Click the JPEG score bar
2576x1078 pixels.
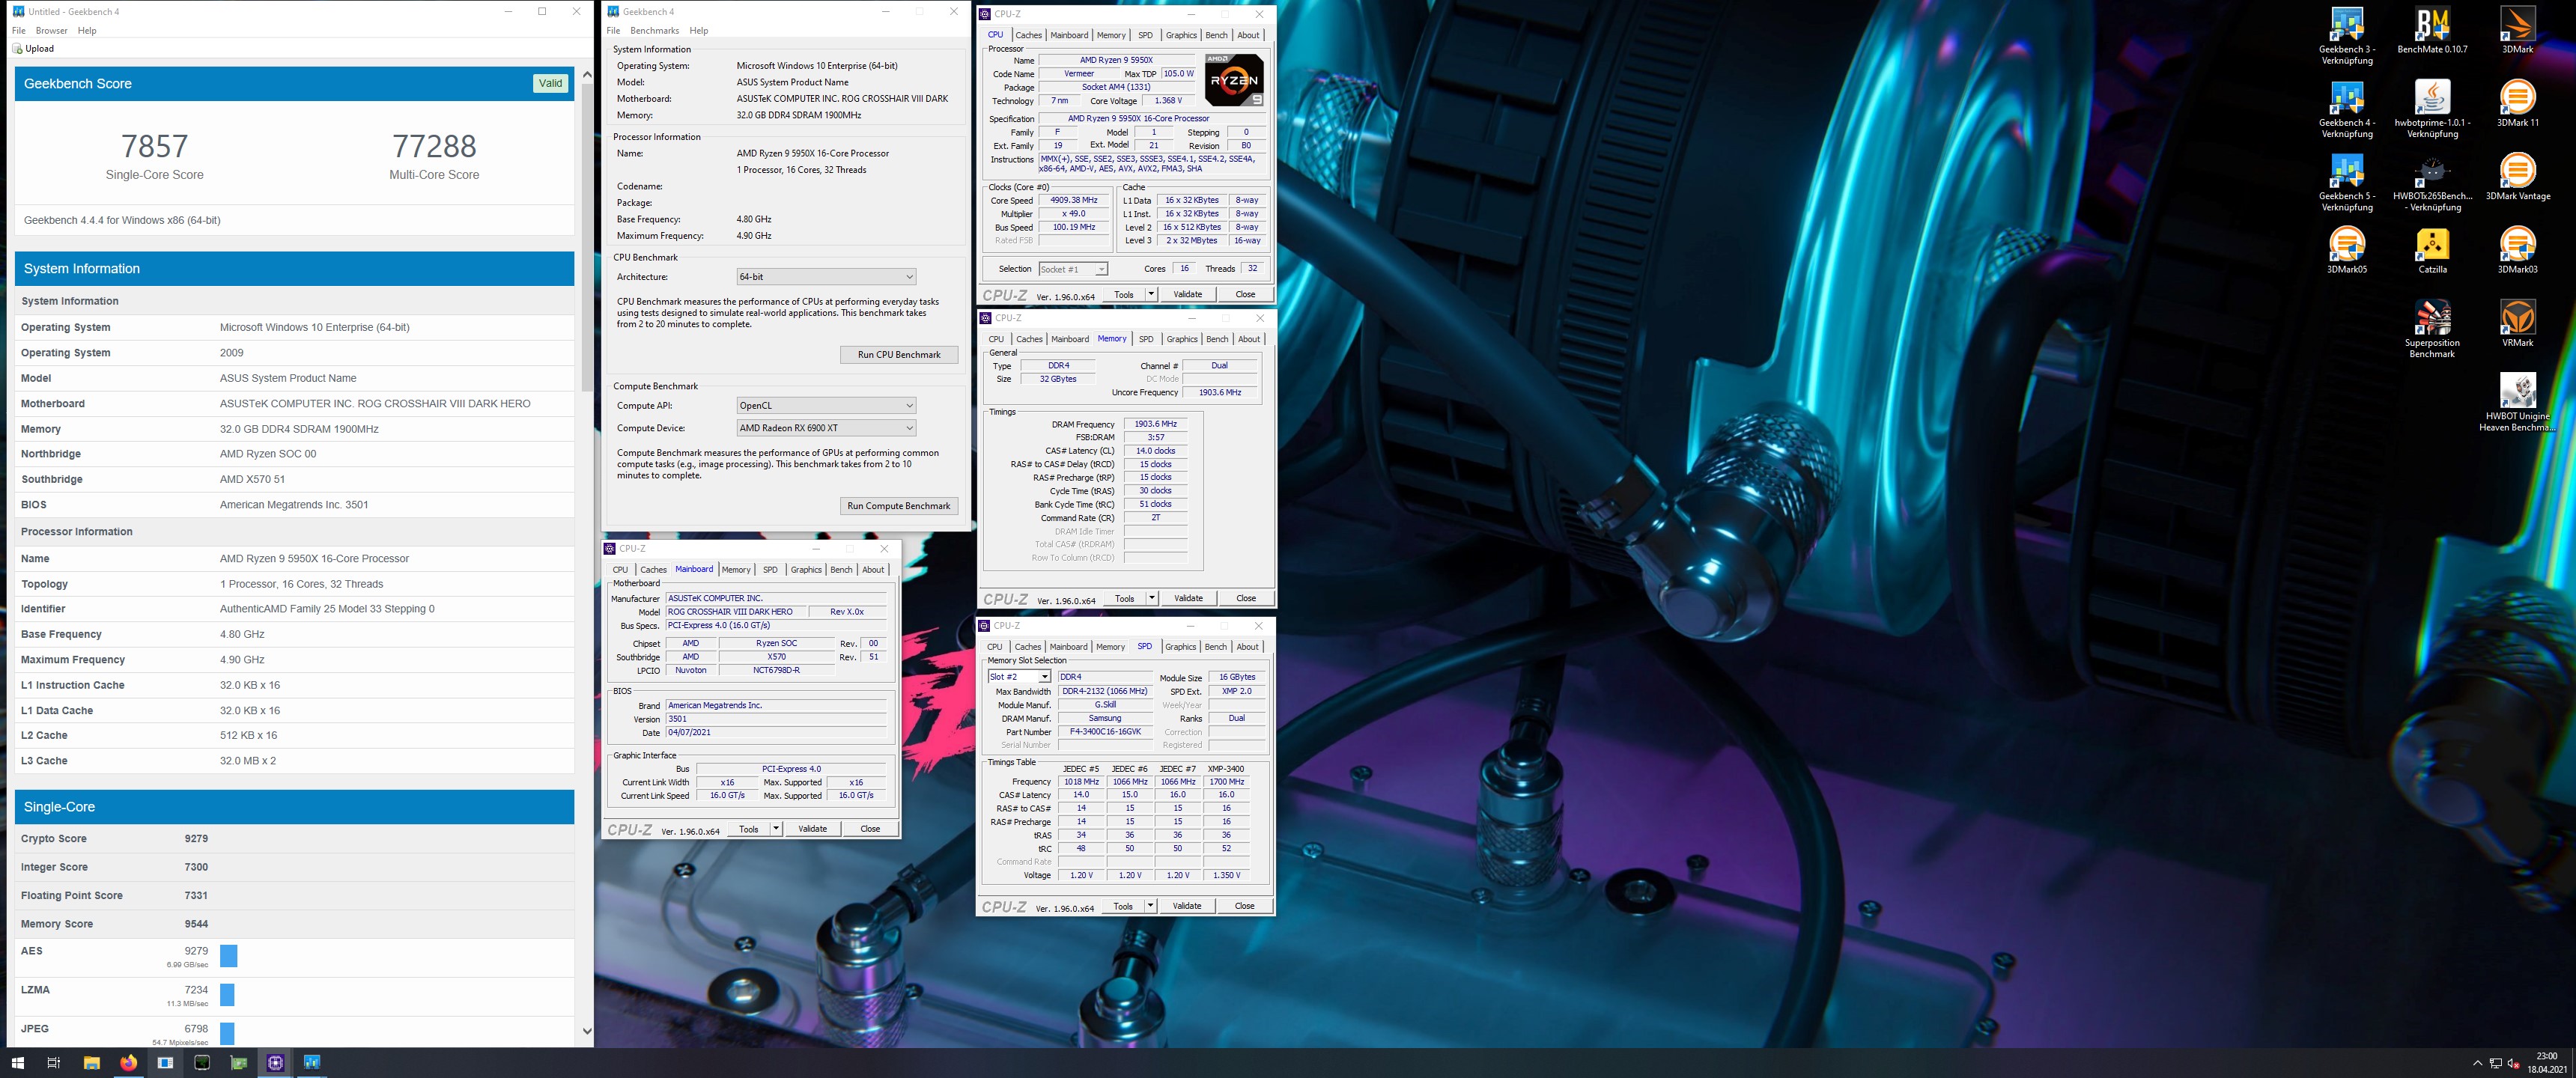pos(226,1033)
